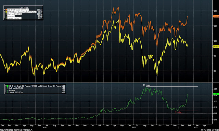Image resolution: width=219 pixels, height=131 pixels.
Task: Click the yellow NYMEX Light Sweet swatch
Action: tap(6, 12)
